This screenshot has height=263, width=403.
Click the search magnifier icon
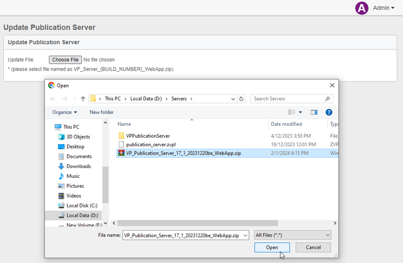pos(328,99)
